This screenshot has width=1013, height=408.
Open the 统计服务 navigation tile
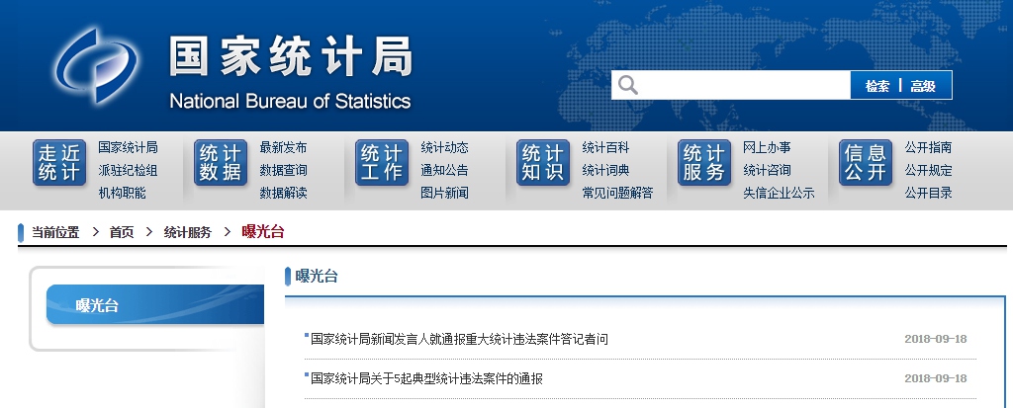click(x=704, y=163)
